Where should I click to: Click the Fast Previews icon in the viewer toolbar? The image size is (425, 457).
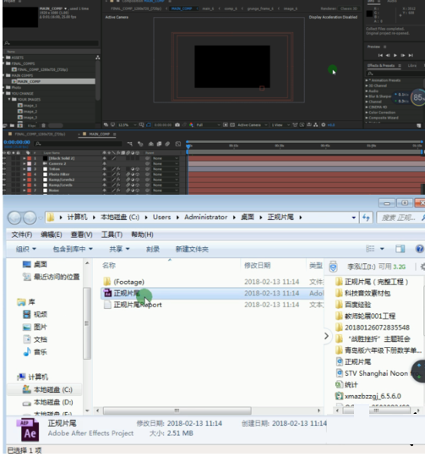tap(302, 124)
